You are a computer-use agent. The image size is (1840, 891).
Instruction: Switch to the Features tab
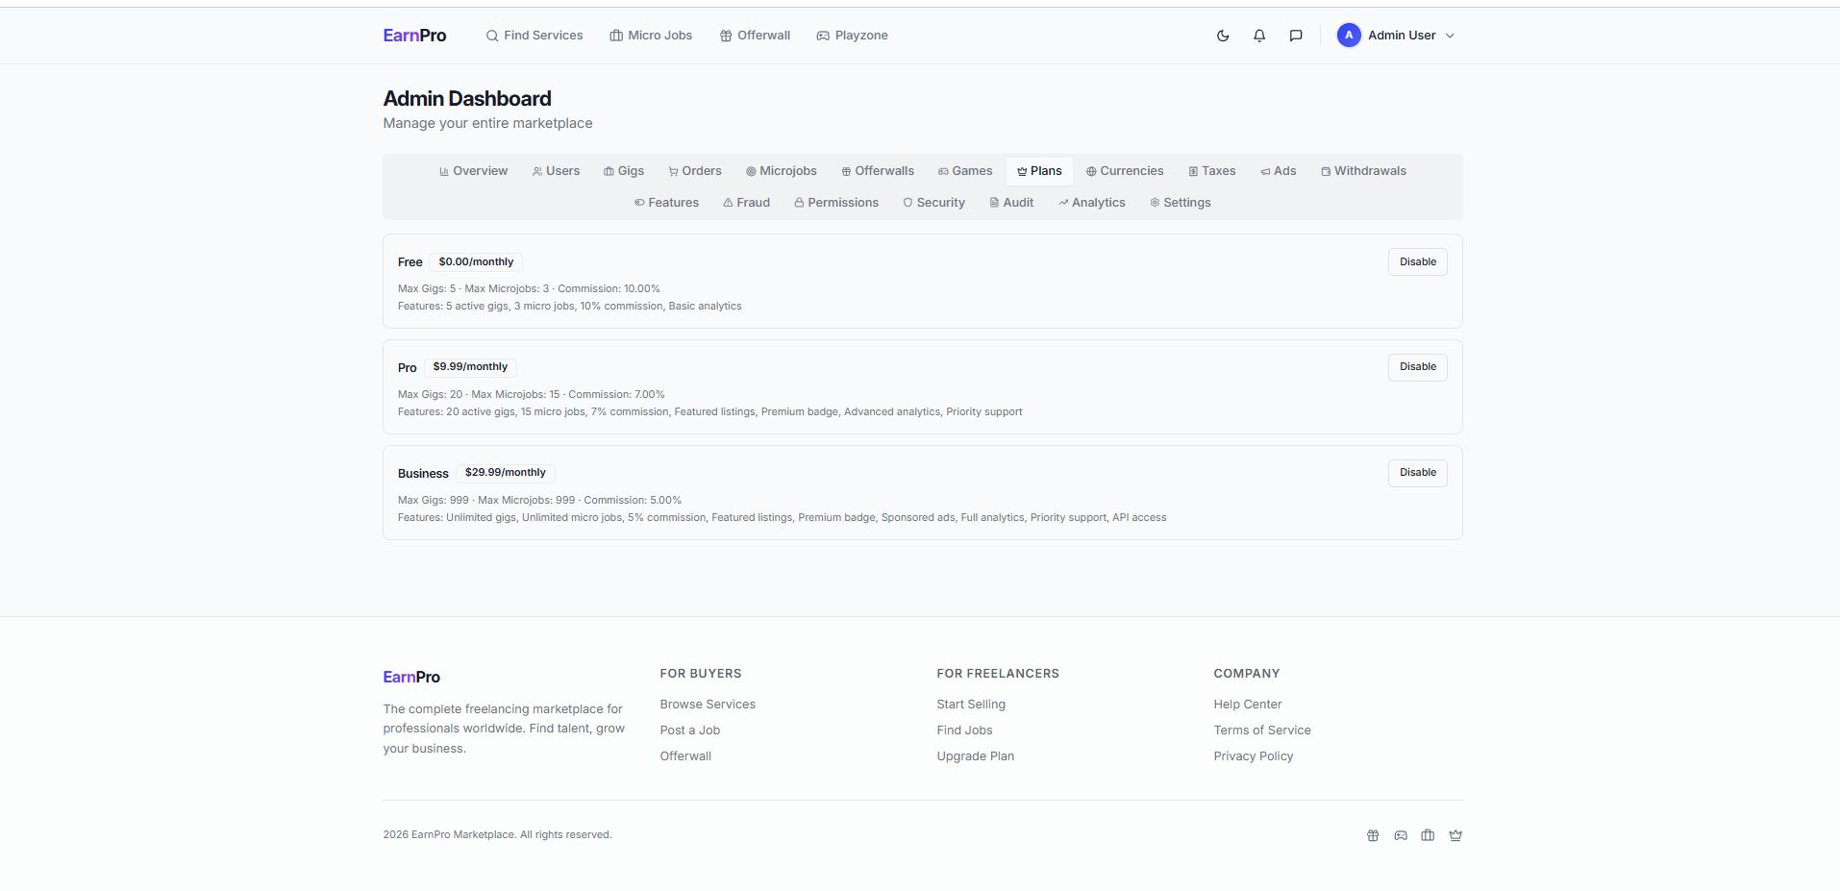click(x=666, y=203)
